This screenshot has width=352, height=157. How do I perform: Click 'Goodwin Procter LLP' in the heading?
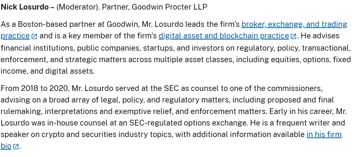coord(169,7)
